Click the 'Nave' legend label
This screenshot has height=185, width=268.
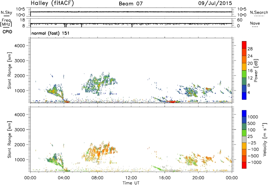[x=255, y=23]
